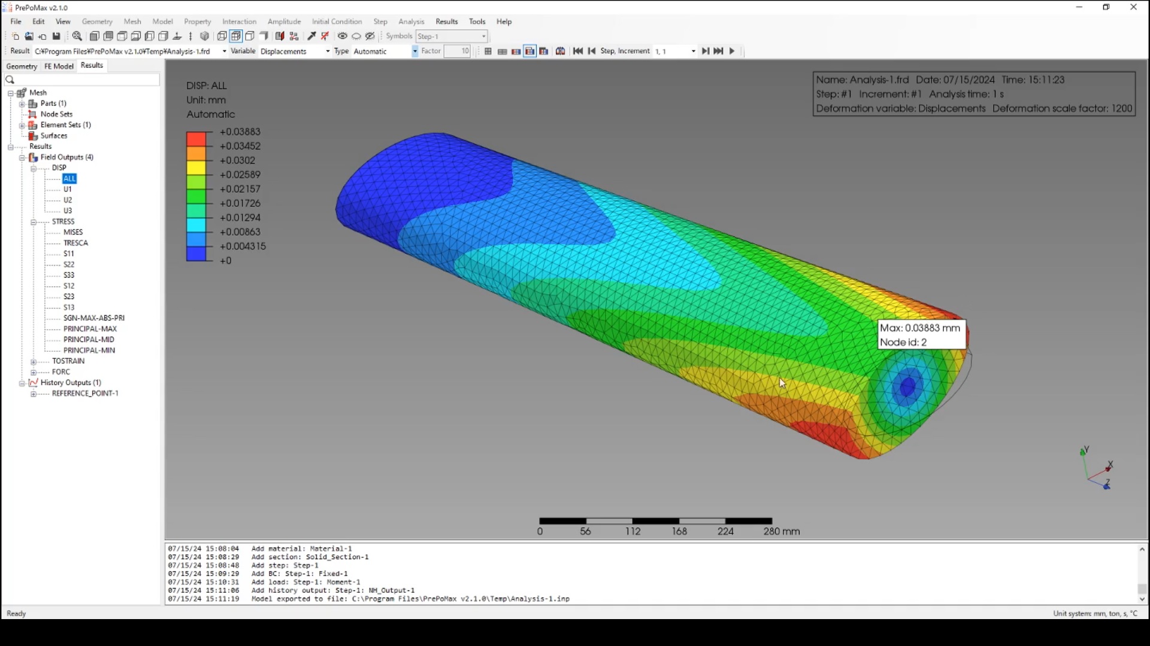Open the Analysis menu

(x=411, y=22)
